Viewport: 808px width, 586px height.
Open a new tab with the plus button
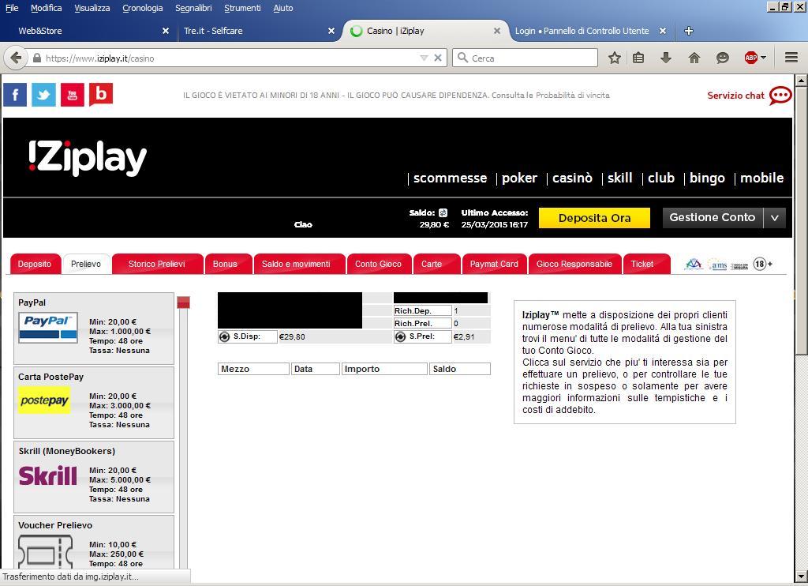[x=688, y=31]
